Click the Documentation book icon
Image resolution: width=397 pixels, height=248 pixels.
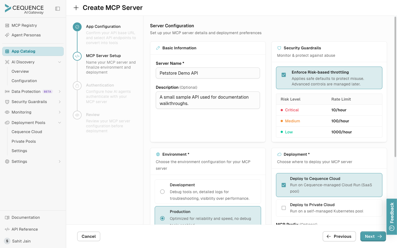(x=7, y=217)
